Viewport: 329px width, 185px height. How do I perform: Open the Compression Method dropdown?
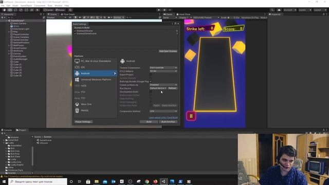163,111
